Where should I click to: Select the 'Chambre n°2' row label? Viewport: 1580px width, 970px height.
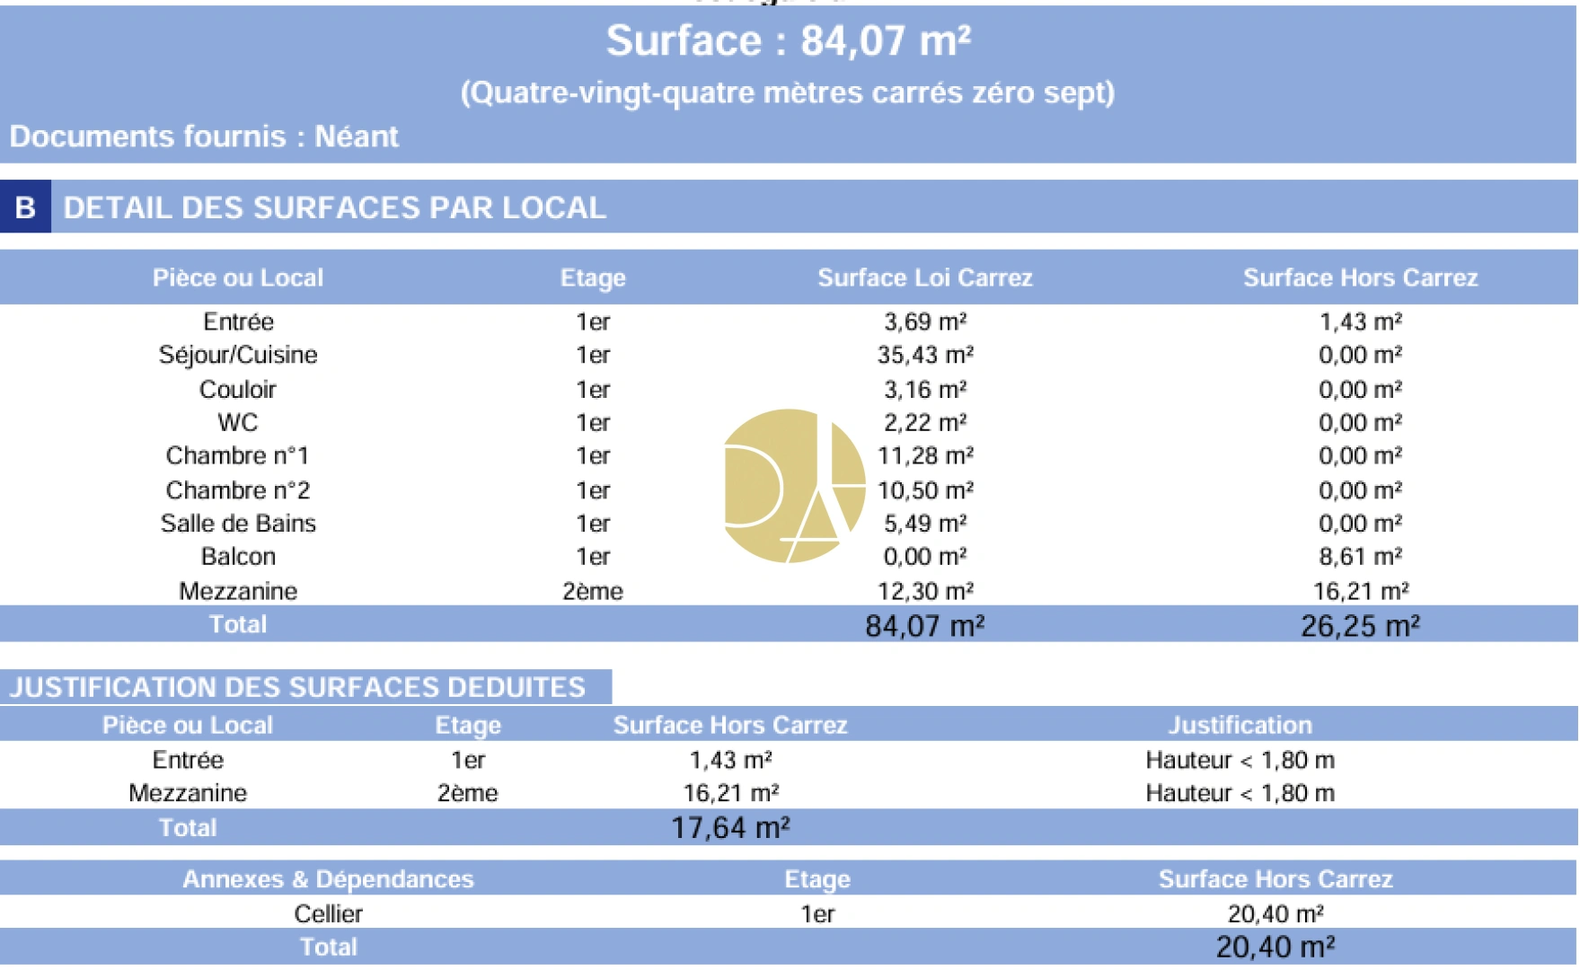point(238,490)
